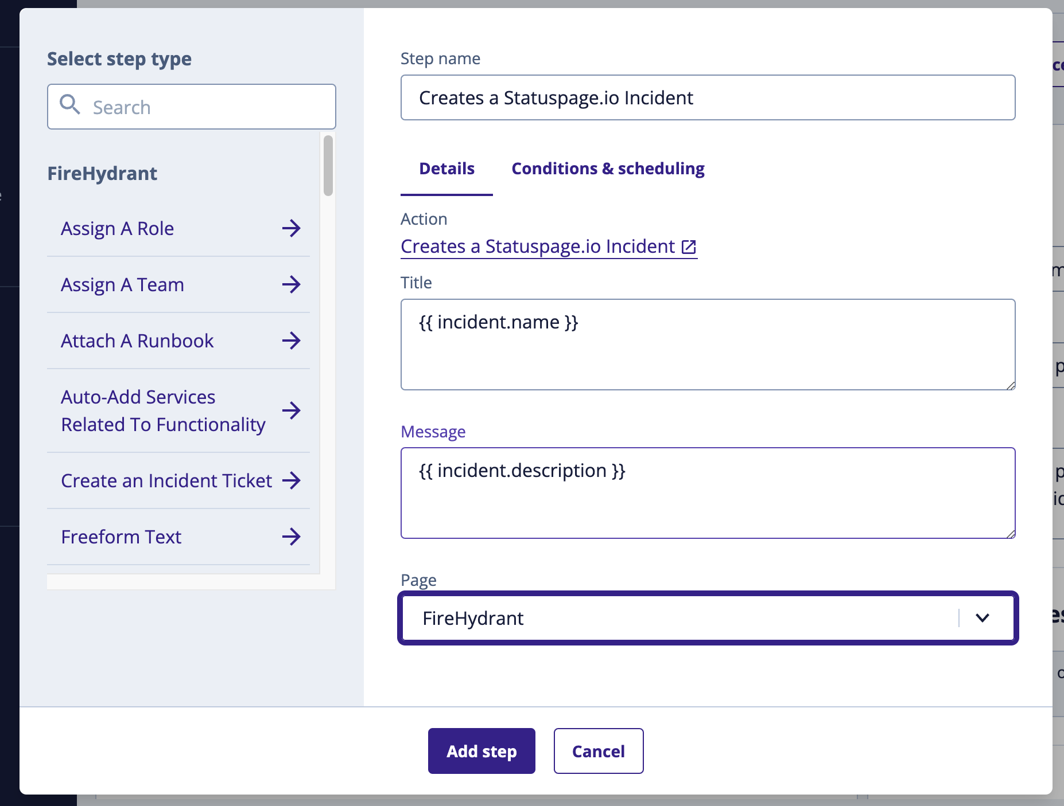
Task: Click the arrow beside Attach A Runbook
Action: tap(292, 341)
